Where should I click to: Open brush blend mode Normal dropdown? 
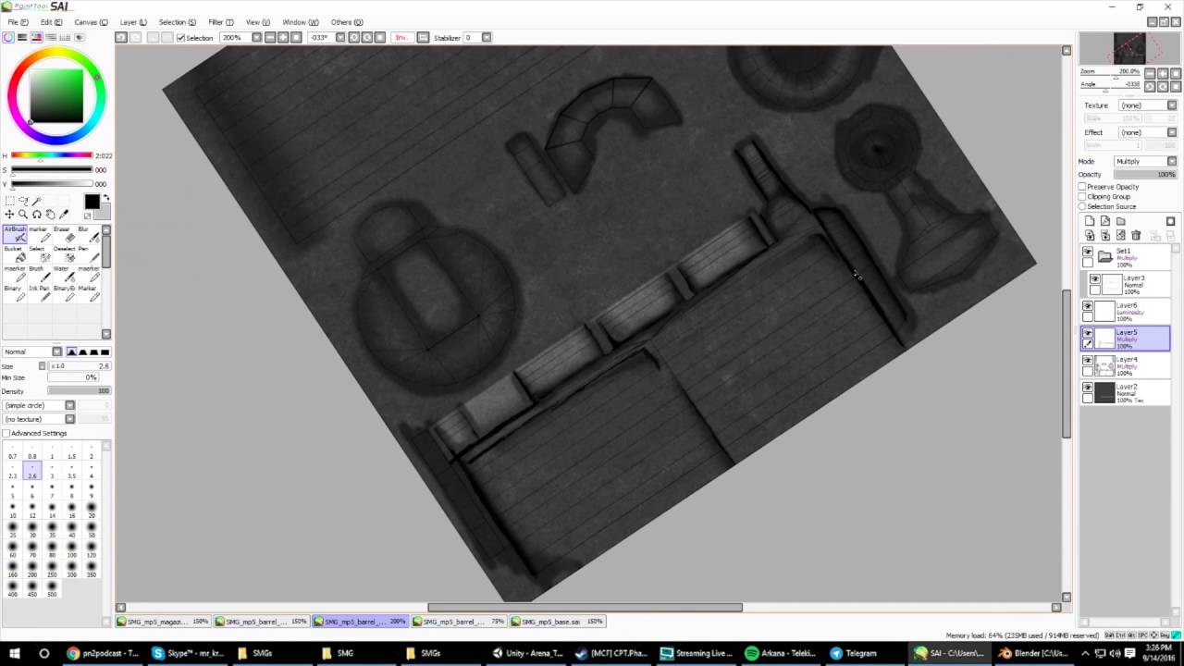(56, 351)
